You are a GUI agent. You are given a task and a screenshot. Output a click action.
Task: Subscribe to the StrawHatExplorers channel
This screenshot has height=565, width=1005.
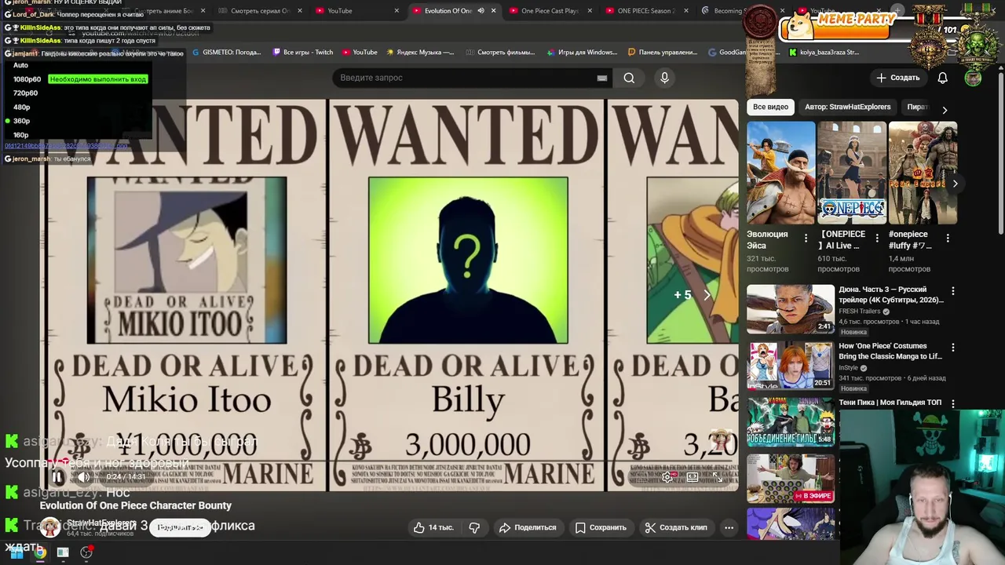[181, 527]
